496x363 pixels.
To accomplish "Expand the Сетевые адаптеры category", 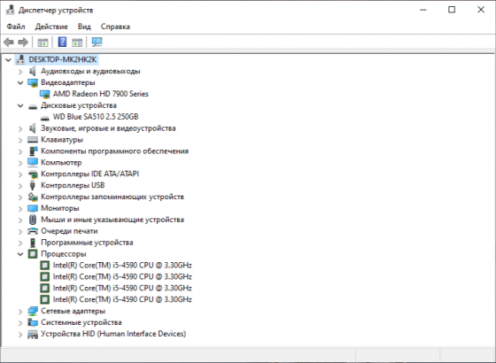I will pyautogui.click(x=20, y=312).
